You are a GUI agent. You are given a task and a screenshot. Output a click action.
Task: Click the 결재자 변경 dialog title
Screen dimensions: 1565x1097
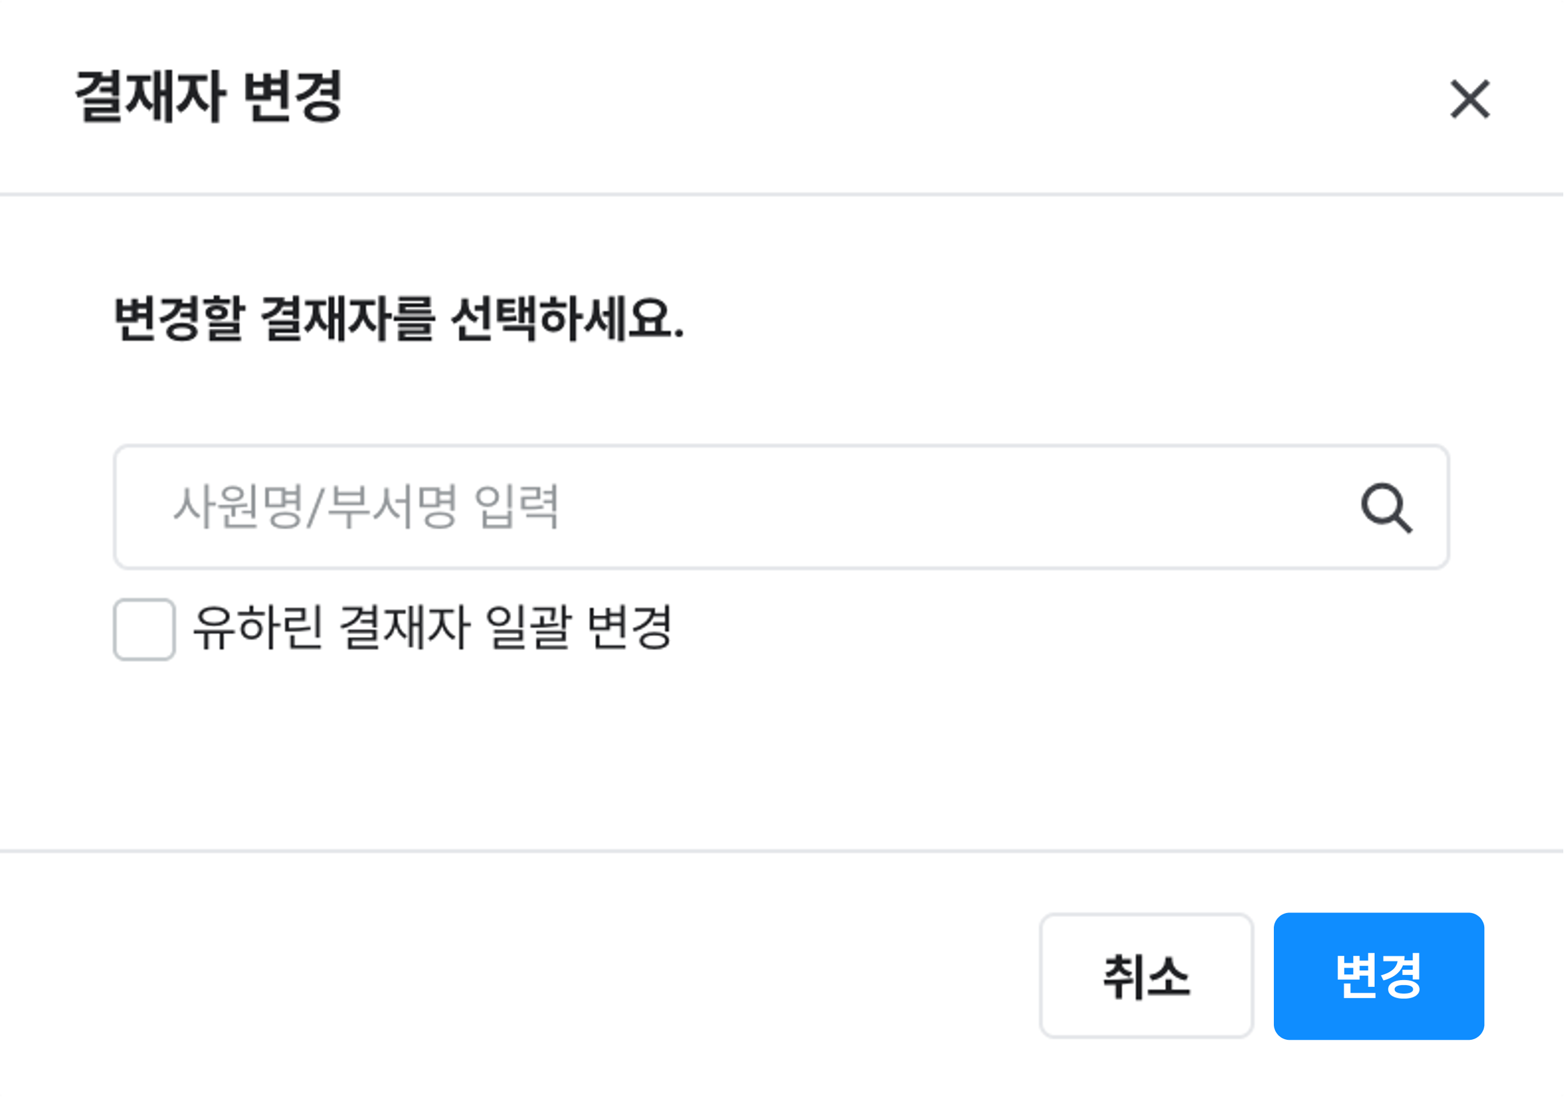click(209, 97)
